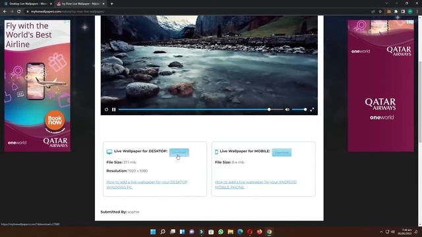Click the replay icon in the video player
The width and height of the screenshot is (422, 237).
106,110
